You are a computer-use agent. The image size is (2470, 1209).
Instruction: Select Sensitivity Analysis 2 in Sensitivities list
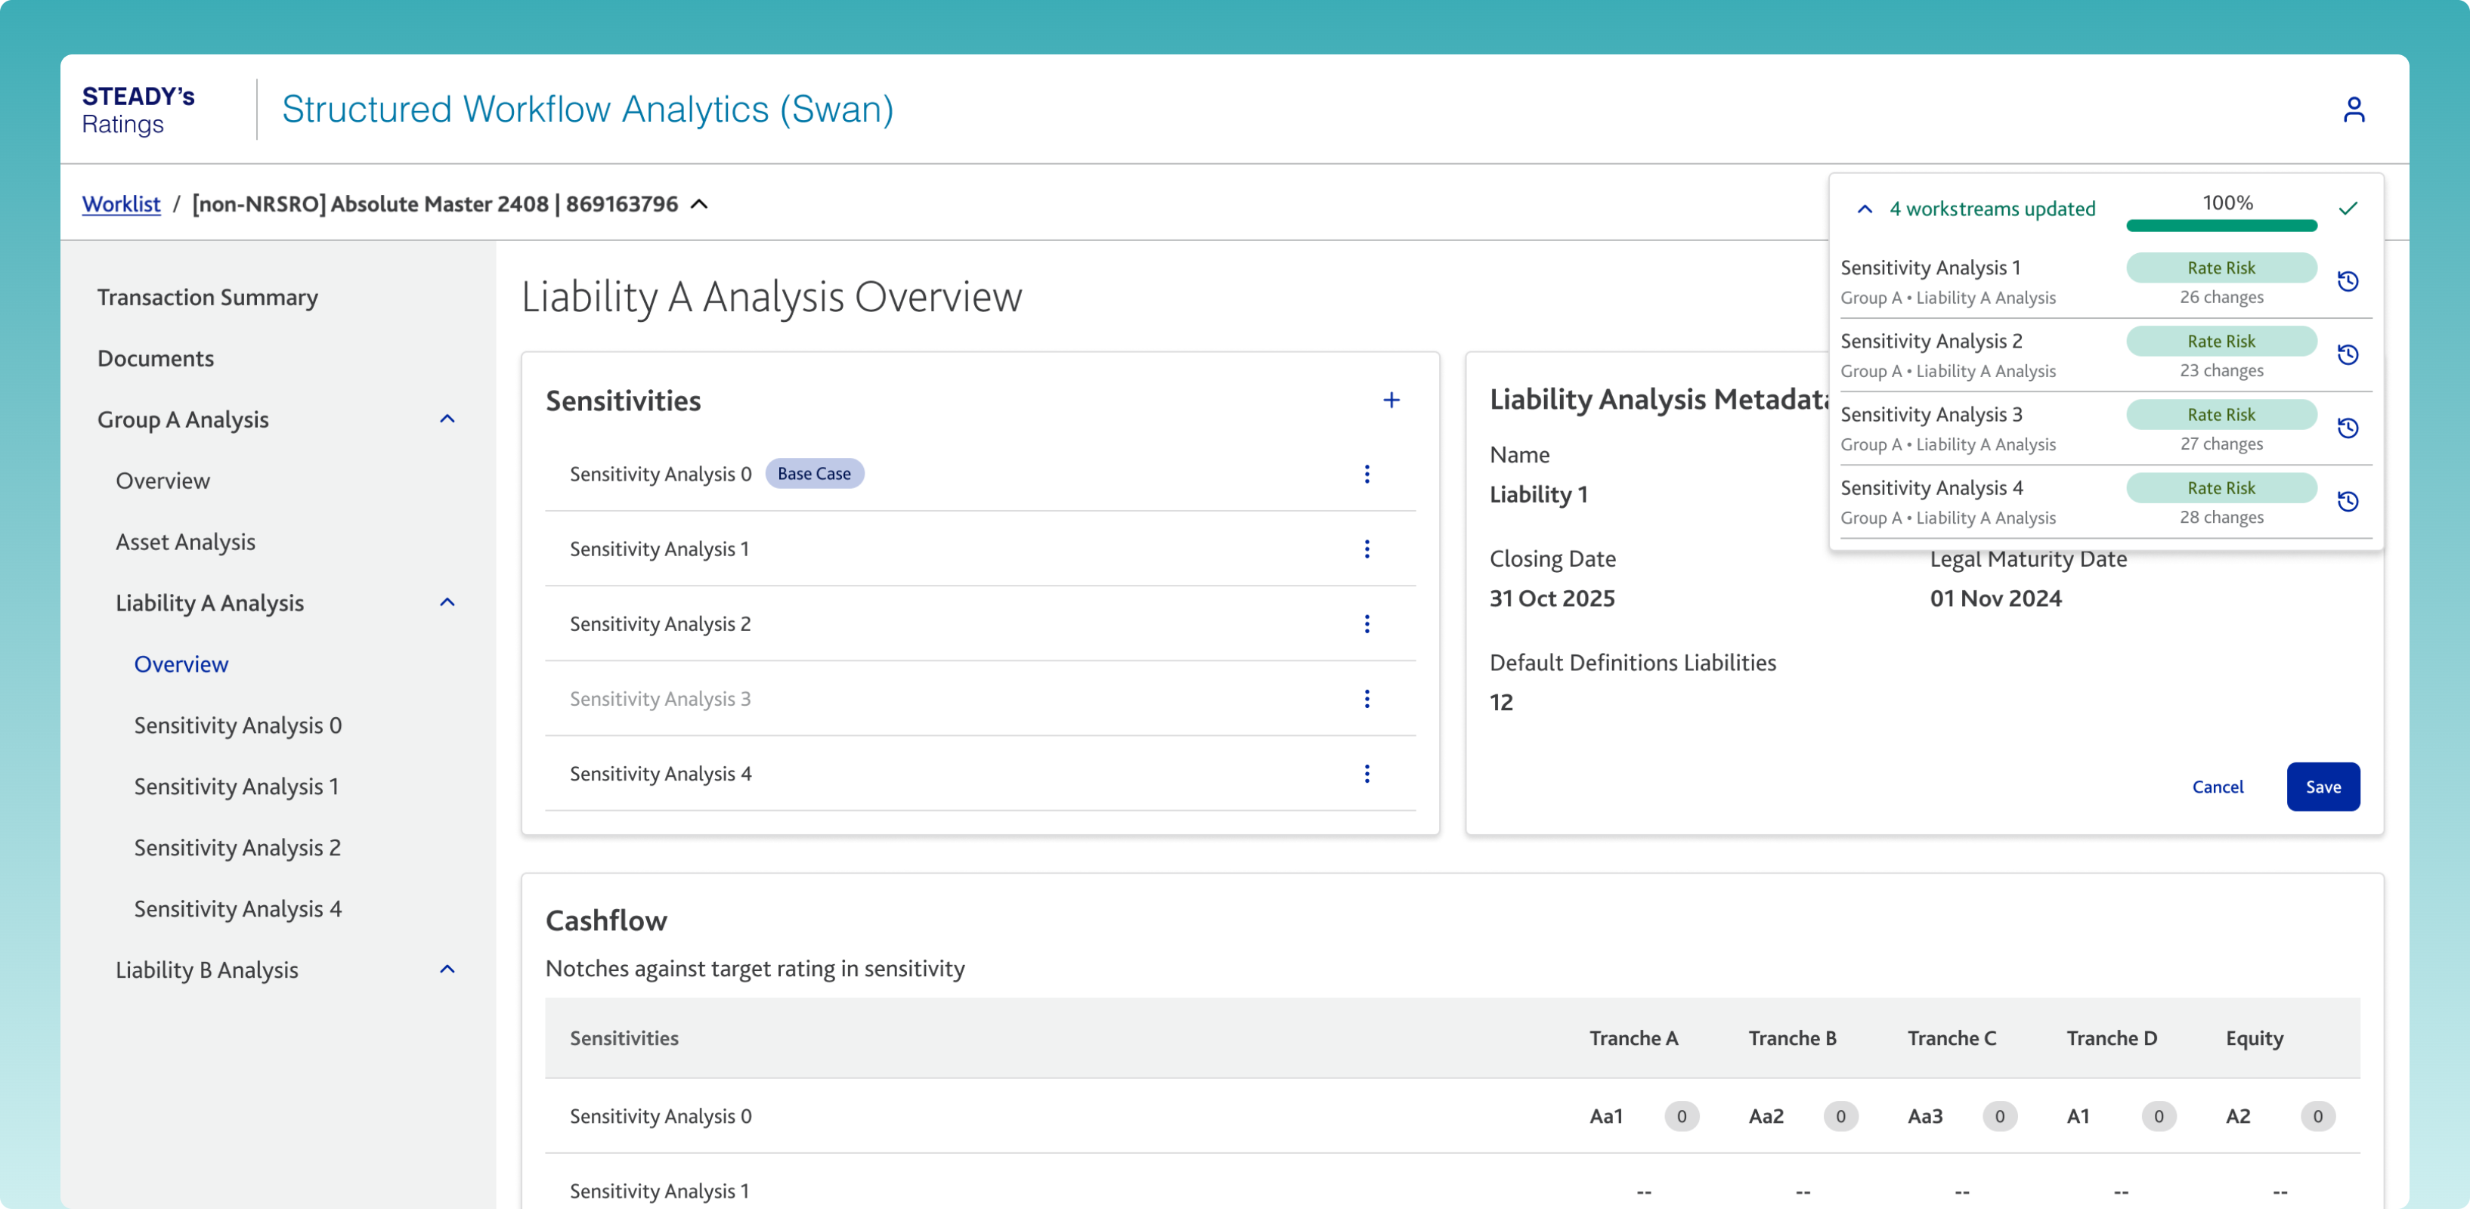point(660,623)
